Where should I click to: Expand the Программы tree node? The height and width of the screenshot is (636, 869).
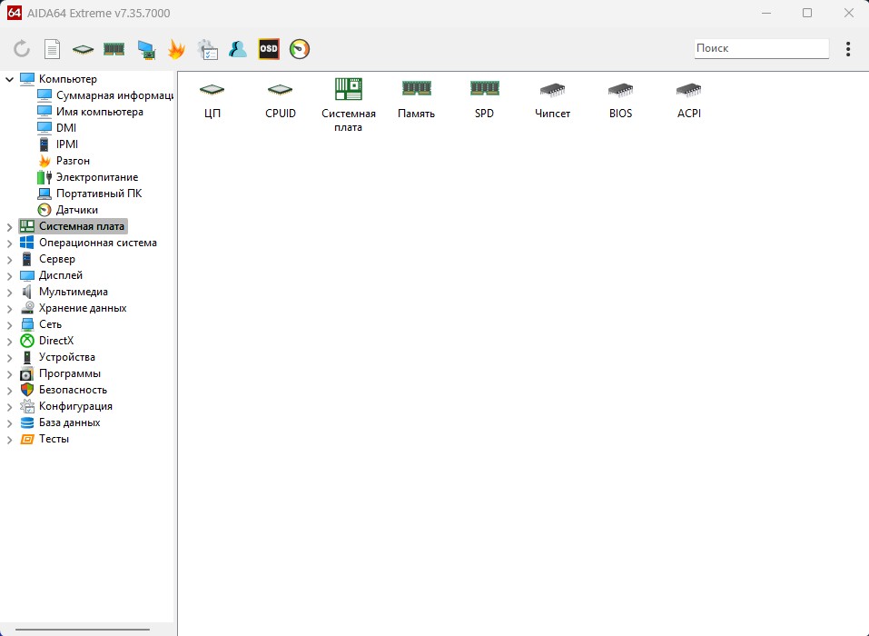point(9,373)
